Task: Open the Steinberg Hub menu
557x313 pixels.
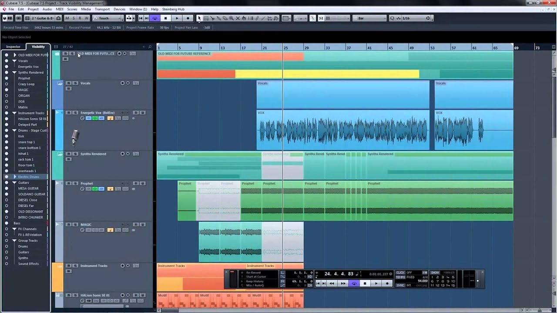Action: (173, 9)
